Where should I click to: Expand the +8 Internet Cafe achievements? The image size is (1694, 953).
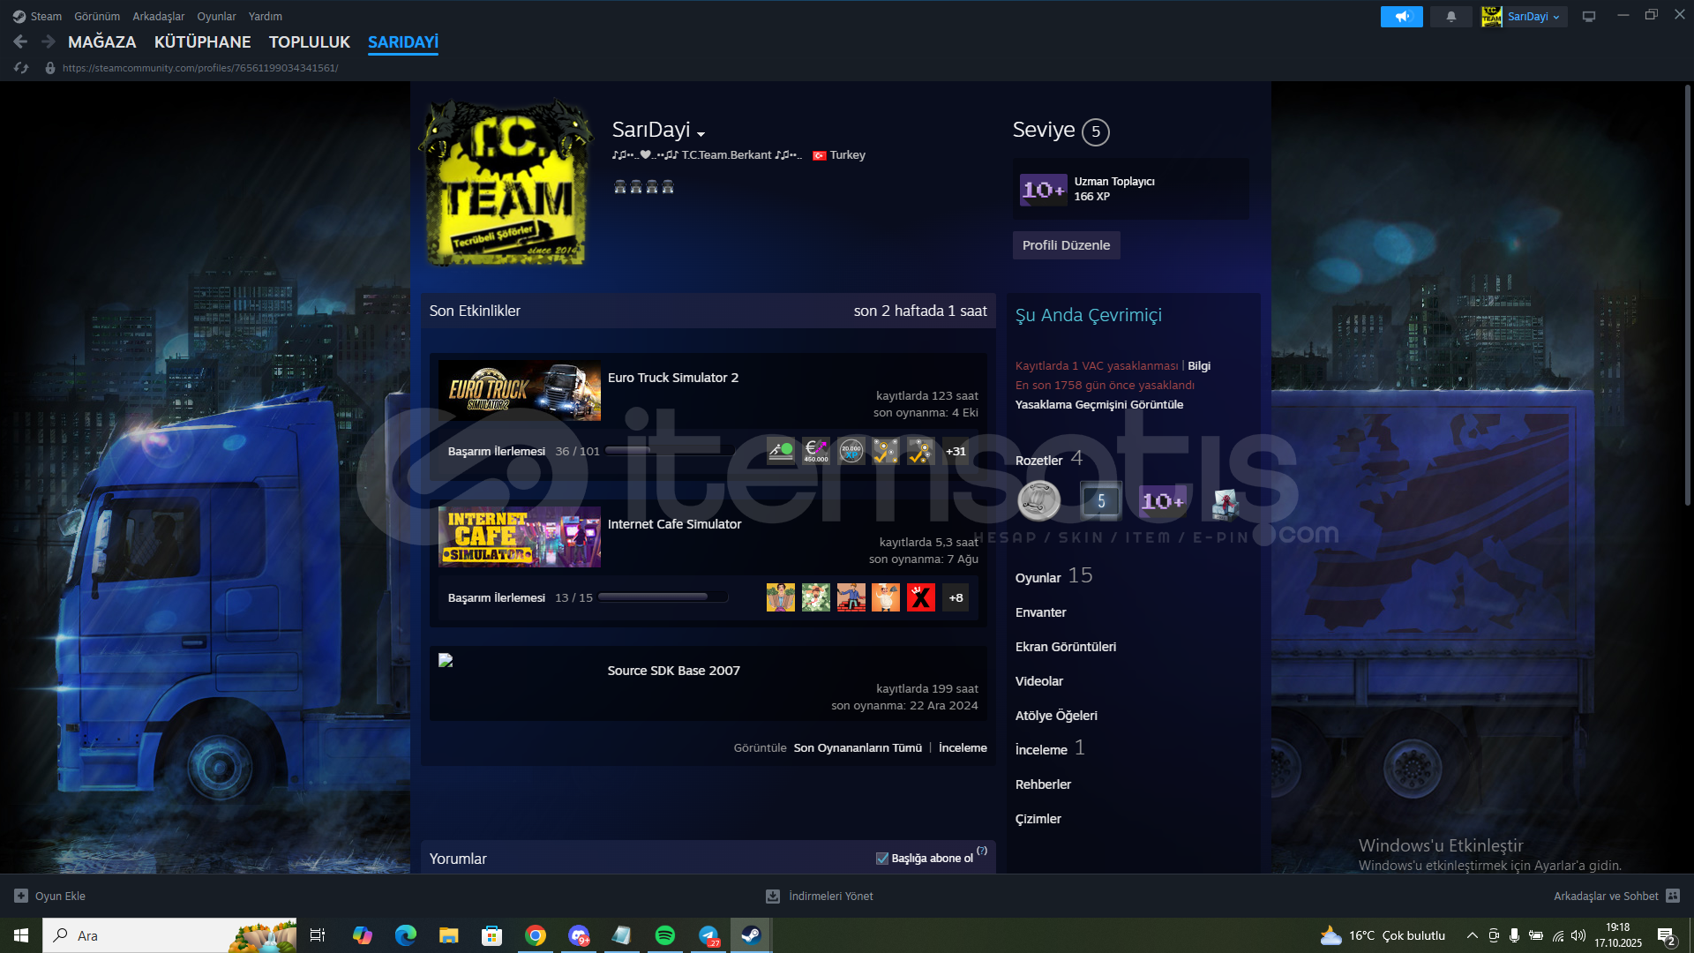coord(956,597)
